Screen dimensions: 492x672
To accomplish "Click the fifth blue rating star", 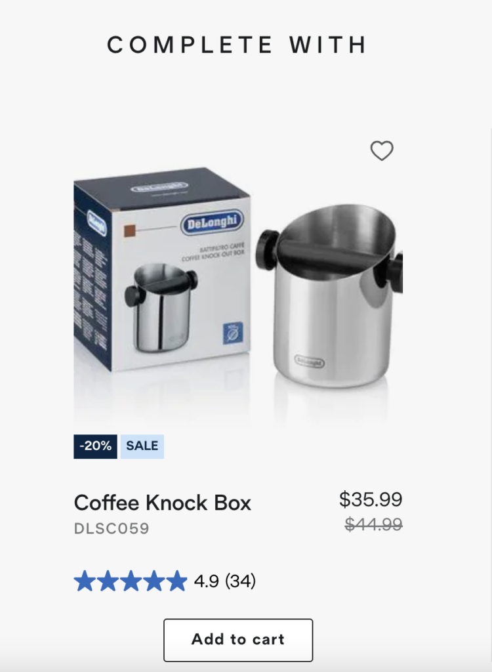I will point(176,581).
